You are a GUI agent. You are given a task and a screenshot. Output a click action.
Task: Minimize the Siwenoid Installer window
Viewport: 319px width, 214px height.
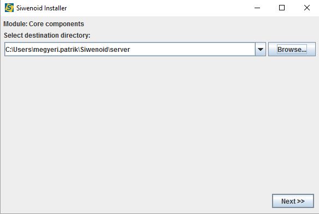[x=257, y=8]
